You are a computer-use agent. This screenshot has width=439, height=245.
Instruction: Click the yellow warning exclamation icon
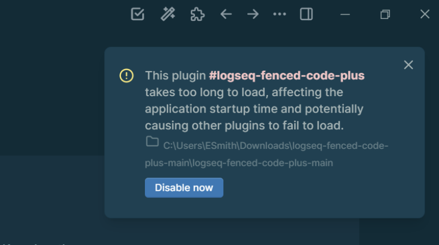click(126, 76)
